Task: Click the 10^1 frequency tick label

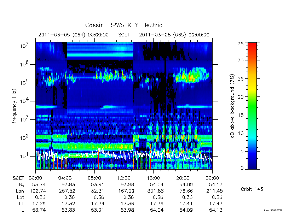Action: [25, 156]
